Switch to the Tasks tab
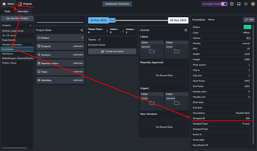The height and width of the screenshot is (151, 257). [7, 11]
